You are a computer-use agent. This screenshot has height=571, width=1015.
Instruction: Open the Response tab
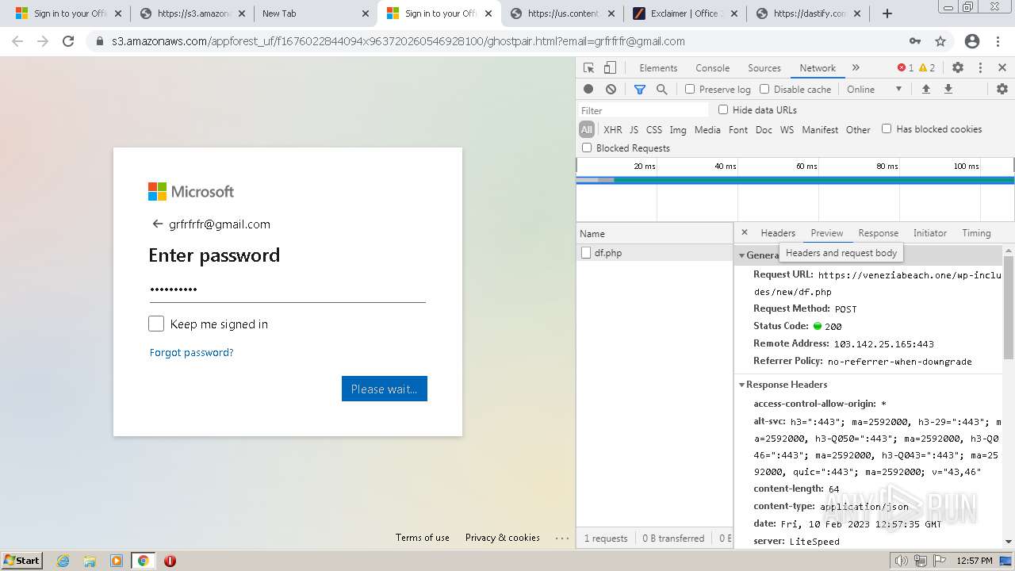point(879,233)
